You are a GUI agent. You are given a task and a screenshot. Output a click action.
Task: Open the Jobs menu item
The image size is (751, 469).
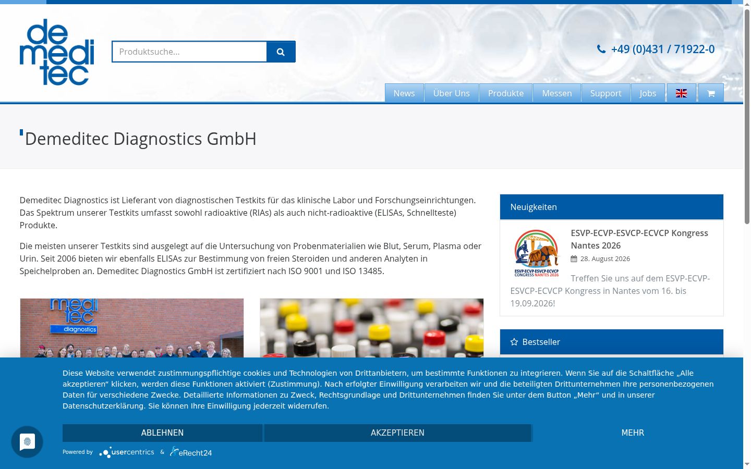click(x=648, y=93)
